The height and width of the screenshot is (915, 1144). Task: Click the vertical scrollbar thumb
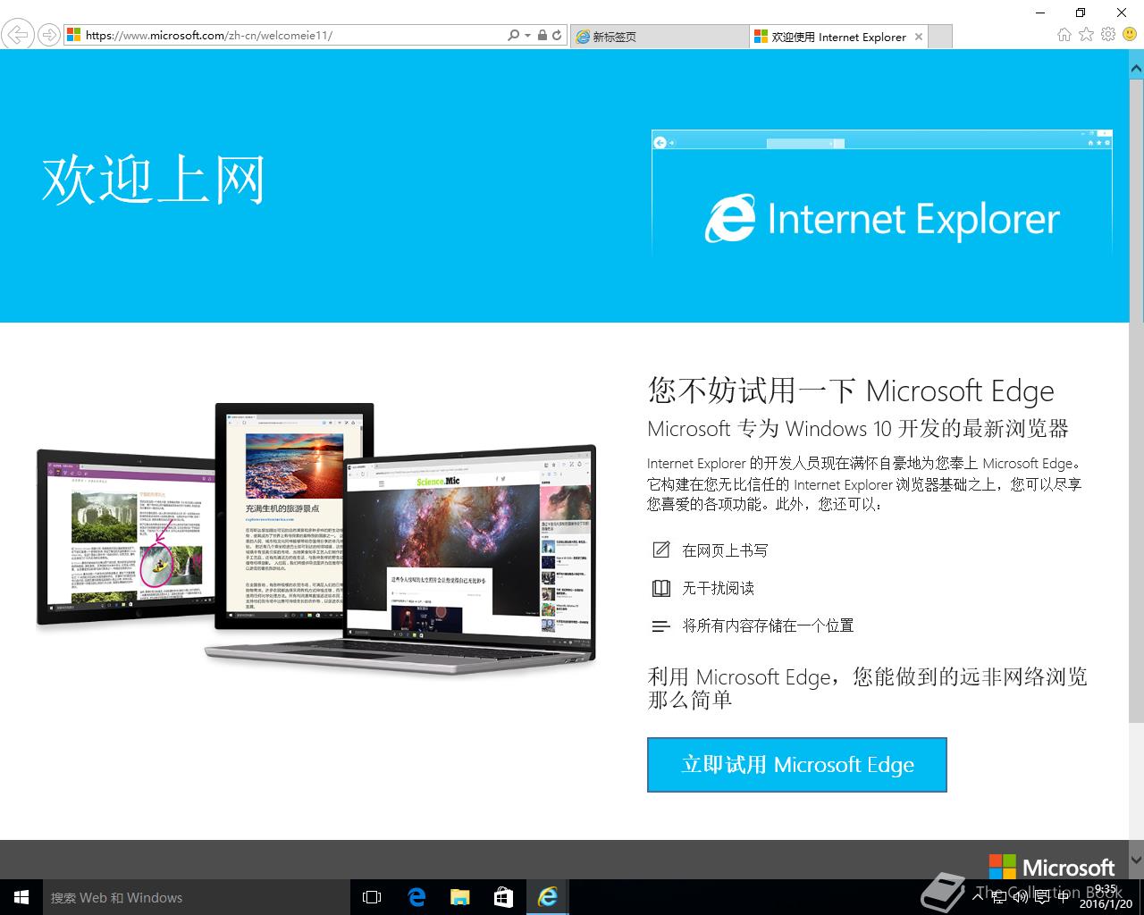coord(1136,399)
